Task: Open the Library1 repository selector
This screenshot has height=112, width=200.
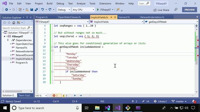Action: (160, 101)
